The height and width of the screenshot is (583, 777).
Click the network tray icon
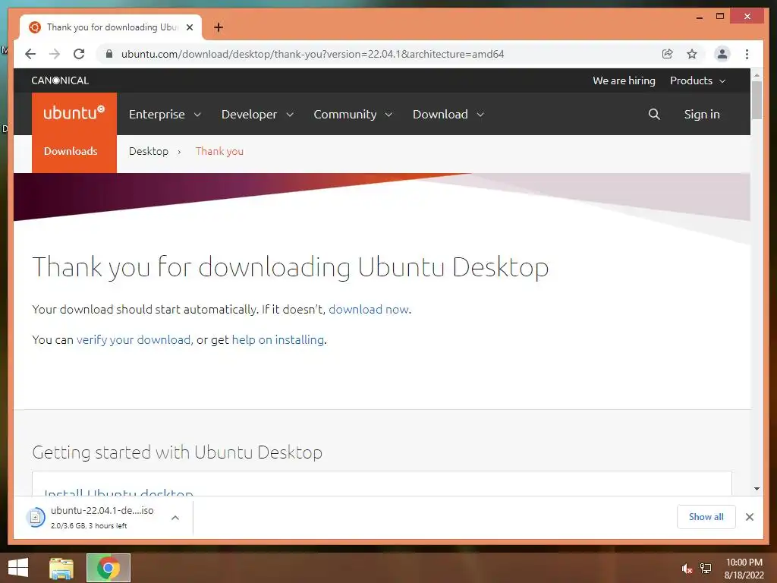point(706,569)
